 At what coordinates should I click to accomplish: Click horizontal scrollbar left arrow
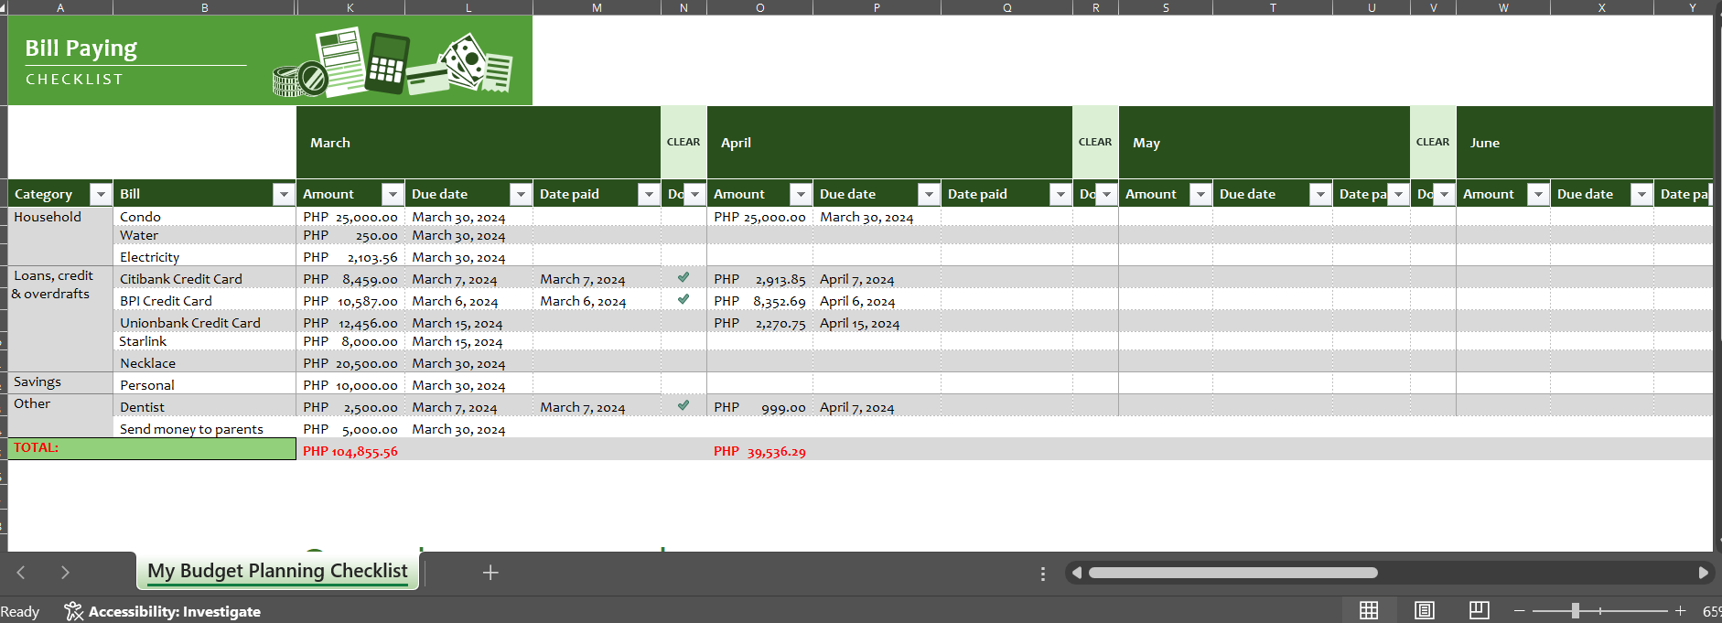(x=1077, y=573)
